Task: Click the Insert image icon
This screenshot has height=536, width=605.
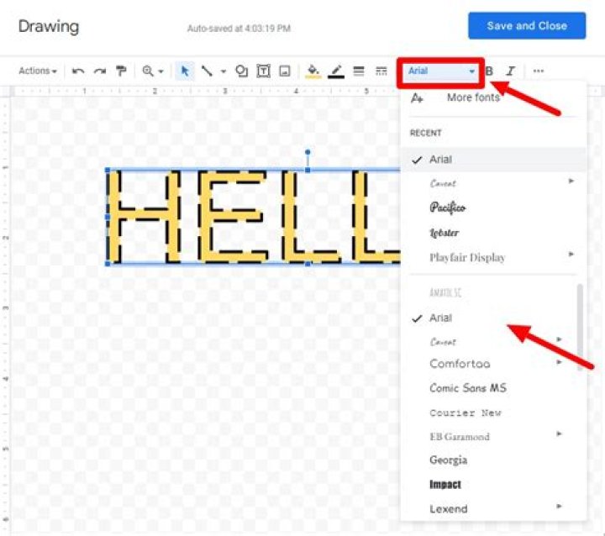Action: [285, 71]
